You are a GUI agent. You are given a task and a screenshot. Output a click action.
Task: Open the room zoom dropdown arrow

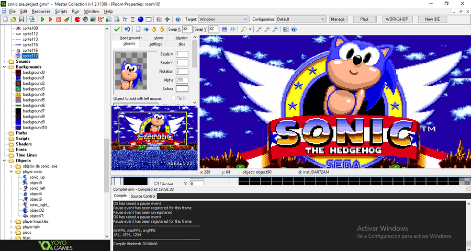(250, 29)
